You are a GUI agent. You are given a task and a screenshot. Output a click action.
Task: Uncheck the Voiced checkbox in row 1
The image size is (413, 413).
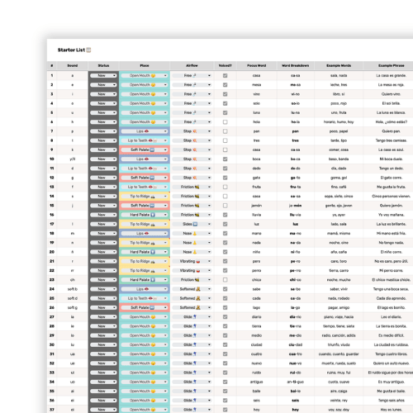coord(225,75)
